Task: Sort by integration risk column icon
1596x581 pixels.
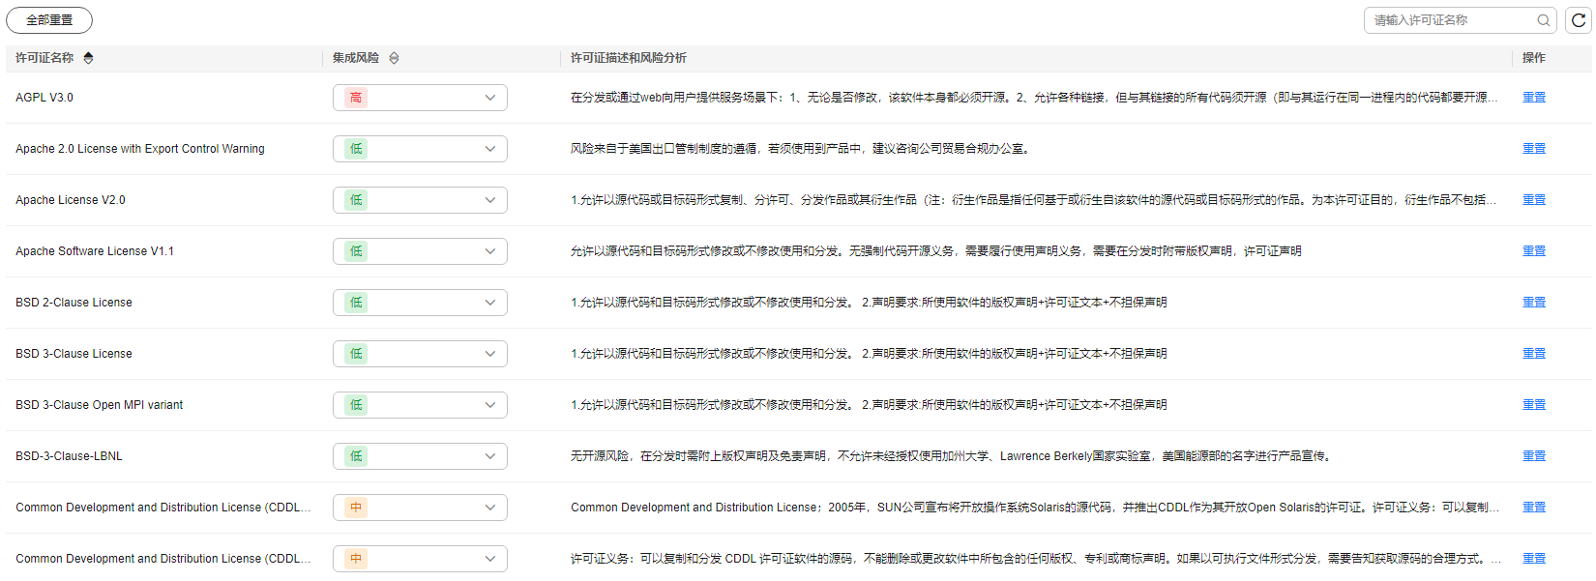Action: coord(394,58)
